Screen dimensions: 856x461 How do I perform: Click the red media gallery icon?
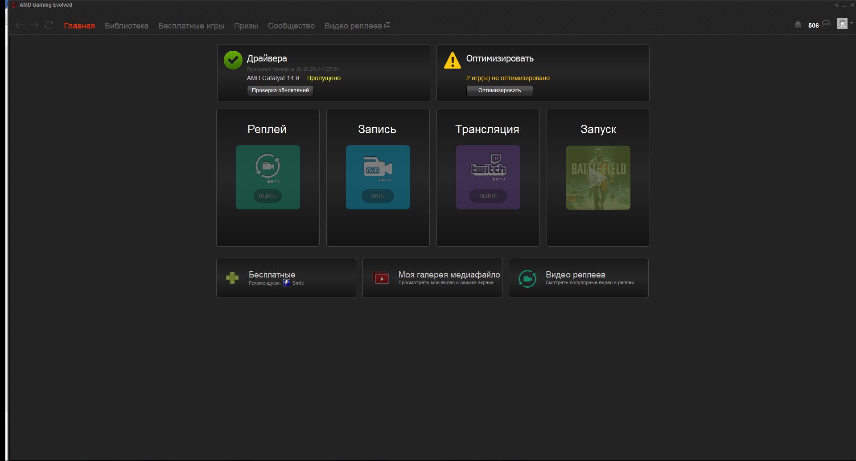click(x=381, y=278)
